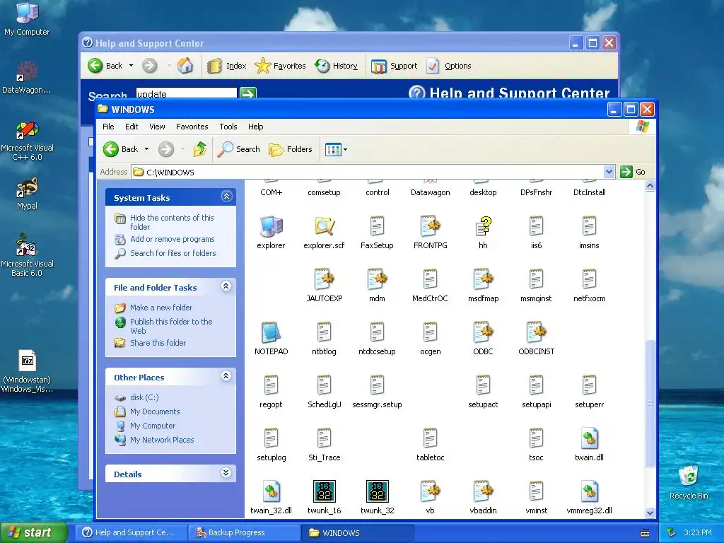Screen dimensions: 724x543
Task: Open the Mypal desktop shortcut
Action: [27, 194]
